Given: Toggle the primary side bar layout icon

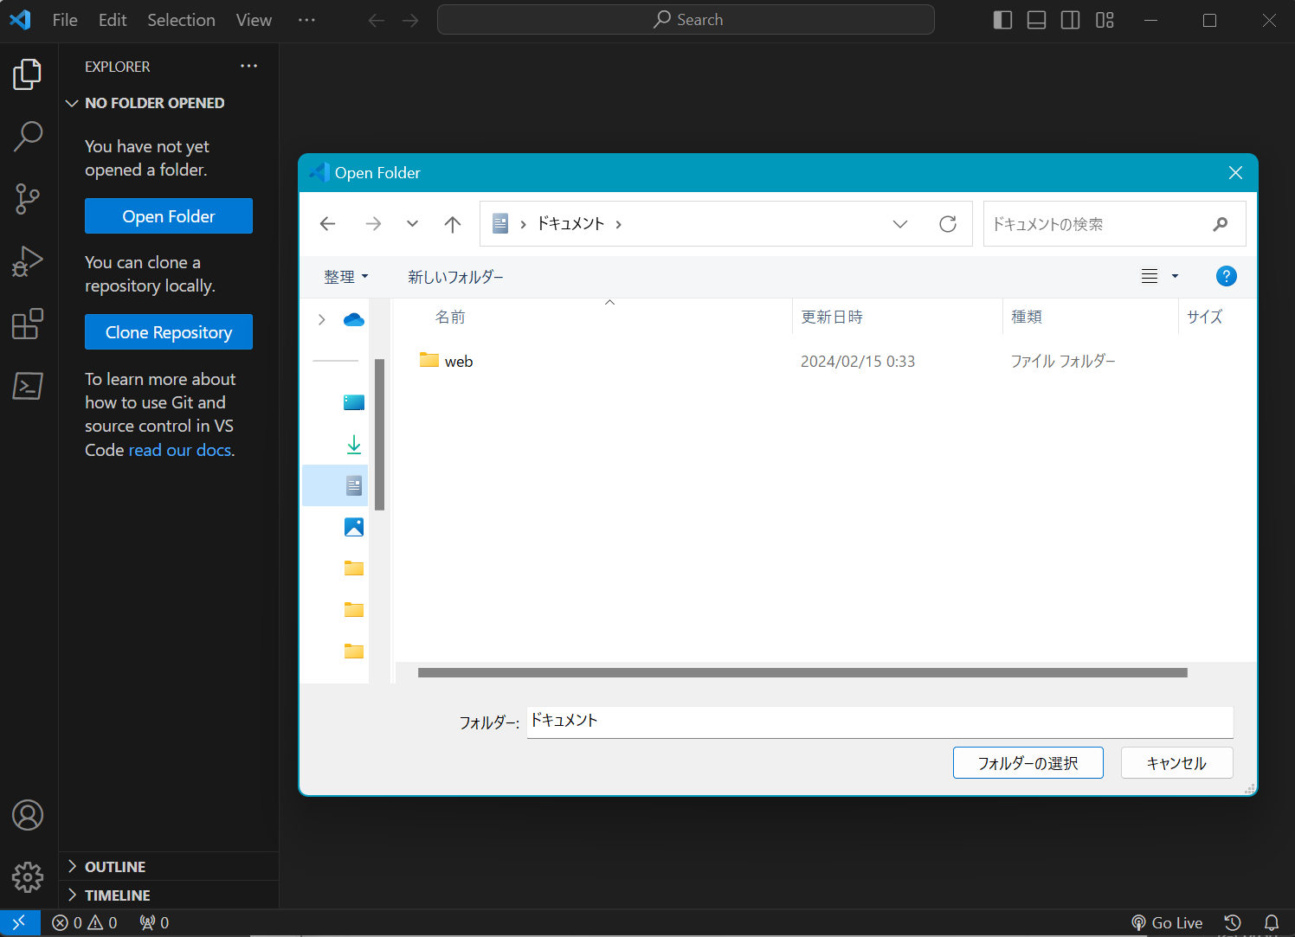Looking at the screenshot, I should tap(1002, 20).
